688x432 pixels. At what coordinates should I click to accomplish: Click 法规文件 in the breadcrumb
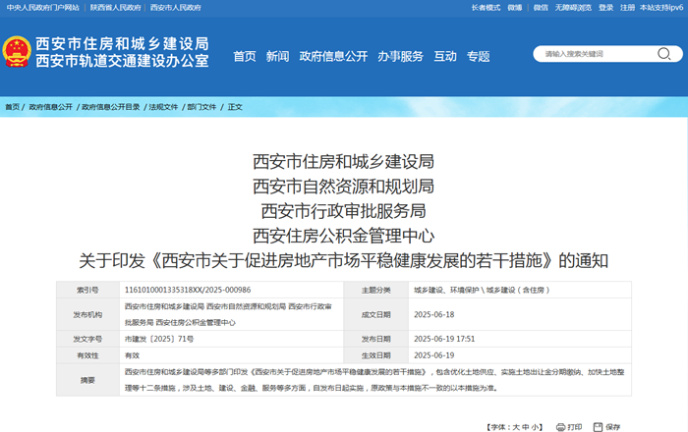pos(163,106)
